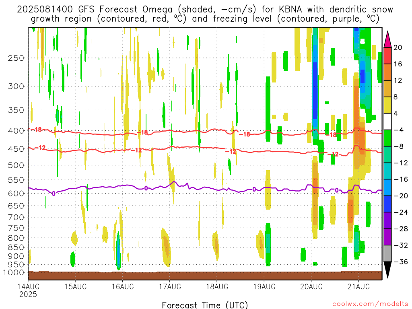Click the 21AUG time axis label
The width and height of the screenshot is (412, 309).
(x=358, y=286)
